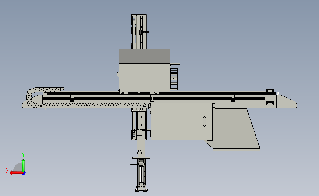Image resolution: width=319 pixels, height=196 pixels.
Task: Select the gripper at the bottom of the vertical arm
Action: point(141,188)
